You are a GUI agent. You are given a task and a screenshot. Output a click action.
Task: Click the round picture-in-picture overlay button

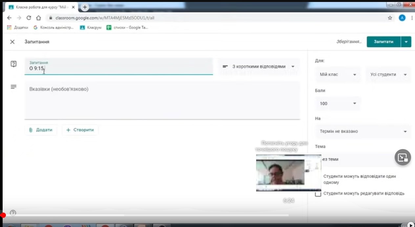coord(403,158)
